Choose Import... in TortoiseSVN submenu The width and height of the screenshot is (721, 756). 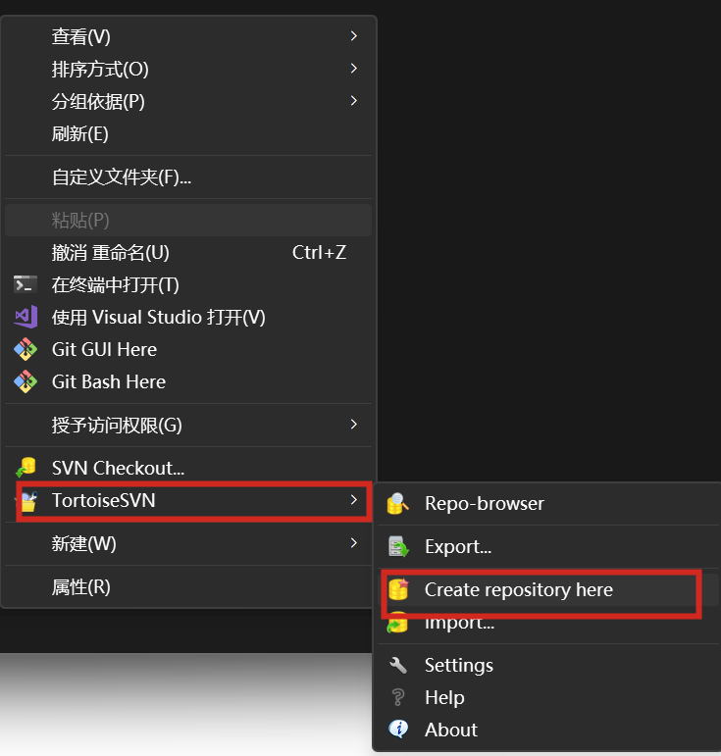pyautogui.click(x=459, y=624)
